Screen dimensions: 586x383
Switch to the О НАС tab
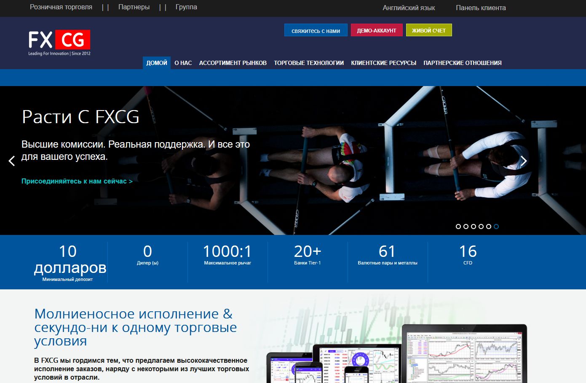182,62
